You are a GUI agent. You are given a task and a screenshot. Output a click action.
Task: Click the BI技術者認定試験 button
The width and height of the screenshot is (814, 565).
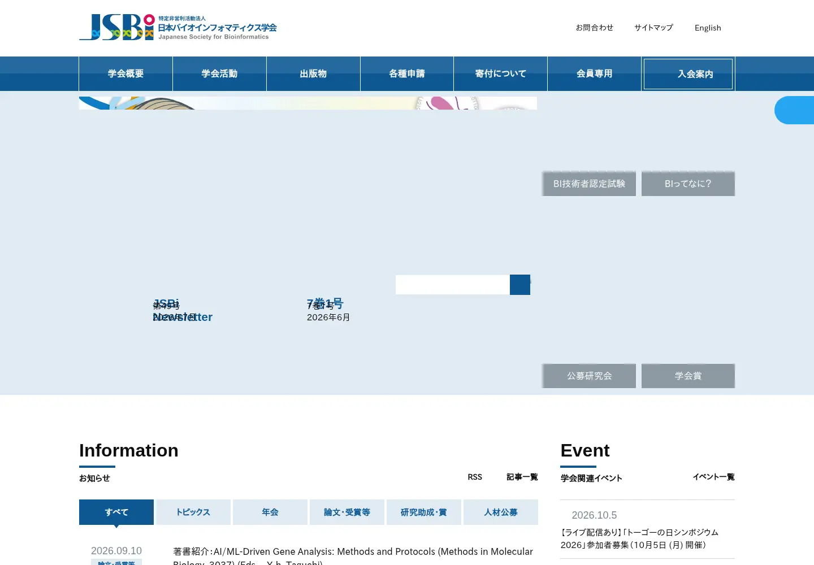[589, 184]
